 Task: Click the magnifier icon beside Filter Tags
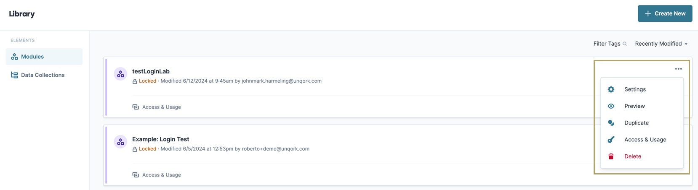pos(625,44)
